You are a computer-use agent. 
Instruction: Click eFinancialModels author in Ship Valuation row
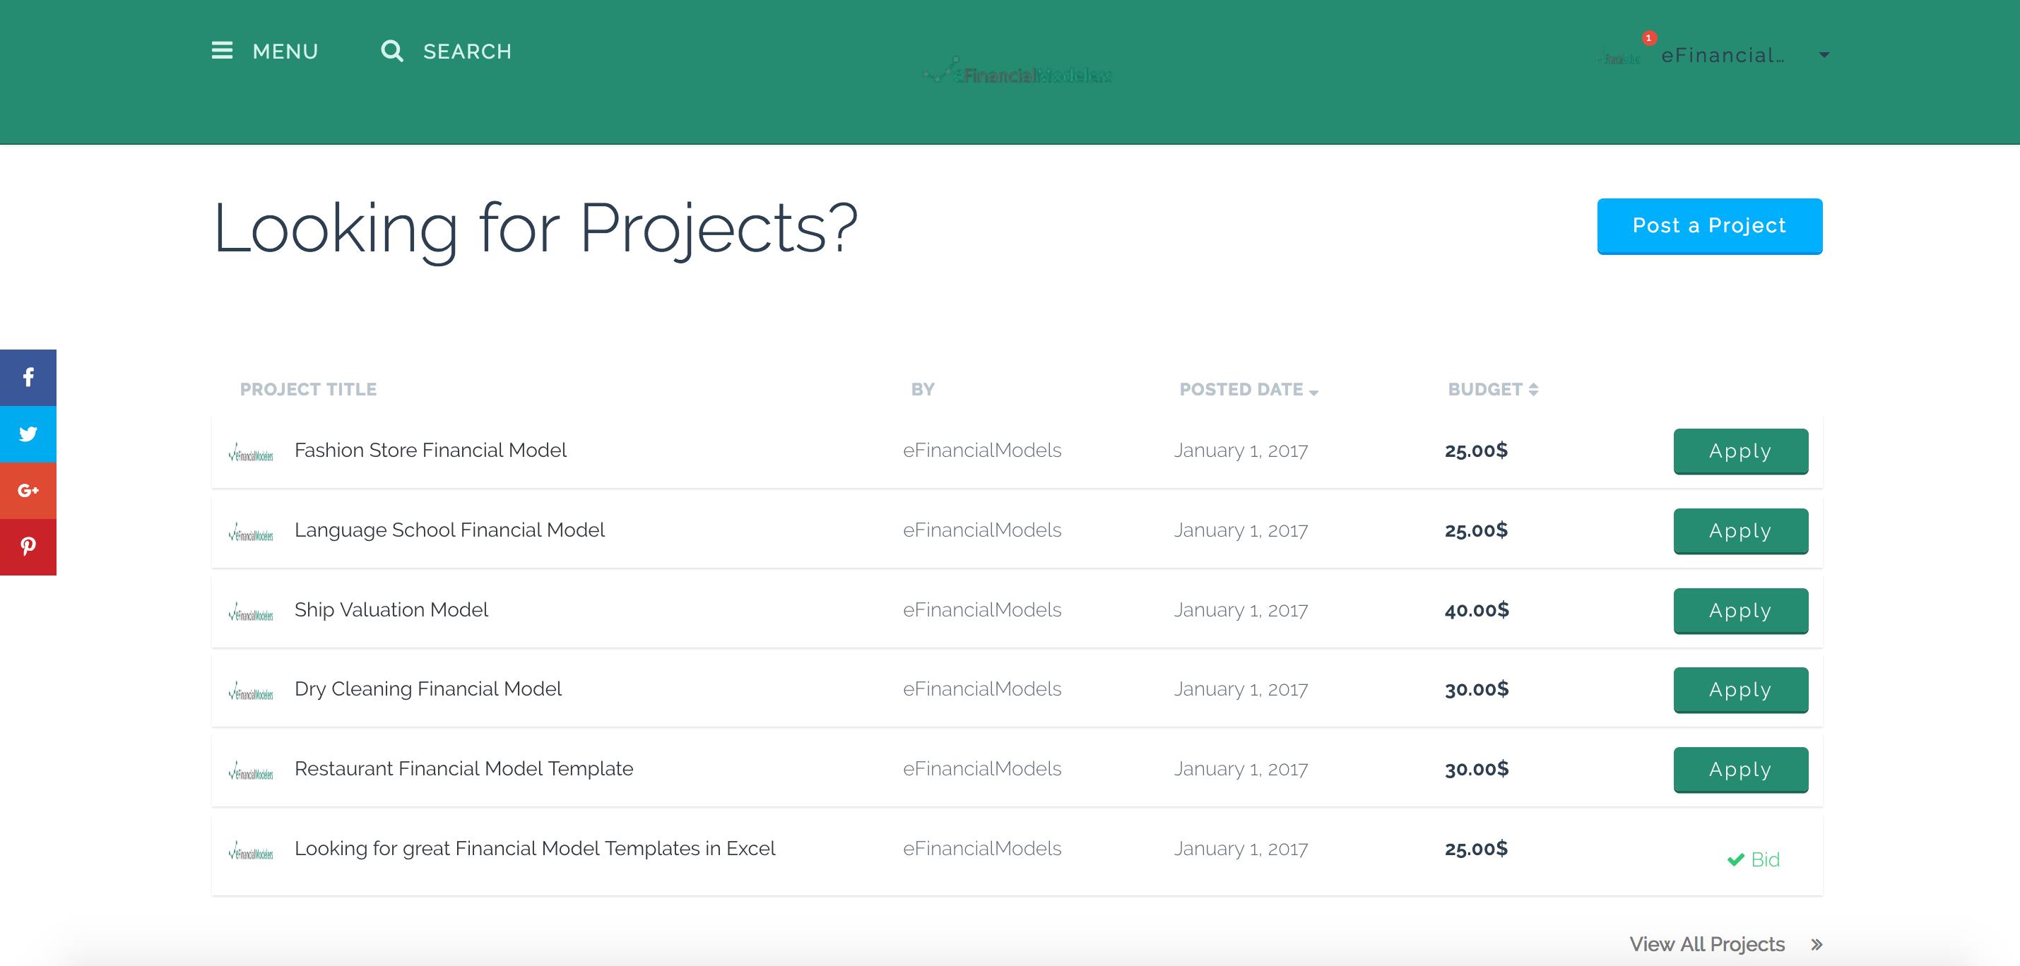pyautogui.click(x=982, y=610)
